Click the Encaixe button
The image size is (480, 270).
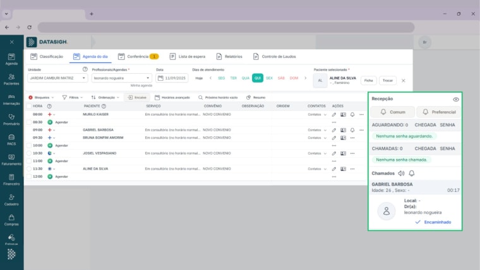tap(137, 98)
